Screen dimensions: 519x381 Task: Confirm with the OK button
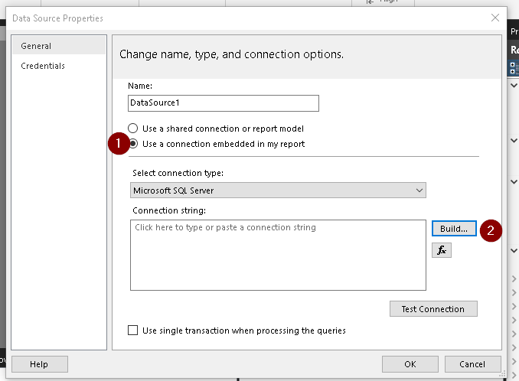410,364
